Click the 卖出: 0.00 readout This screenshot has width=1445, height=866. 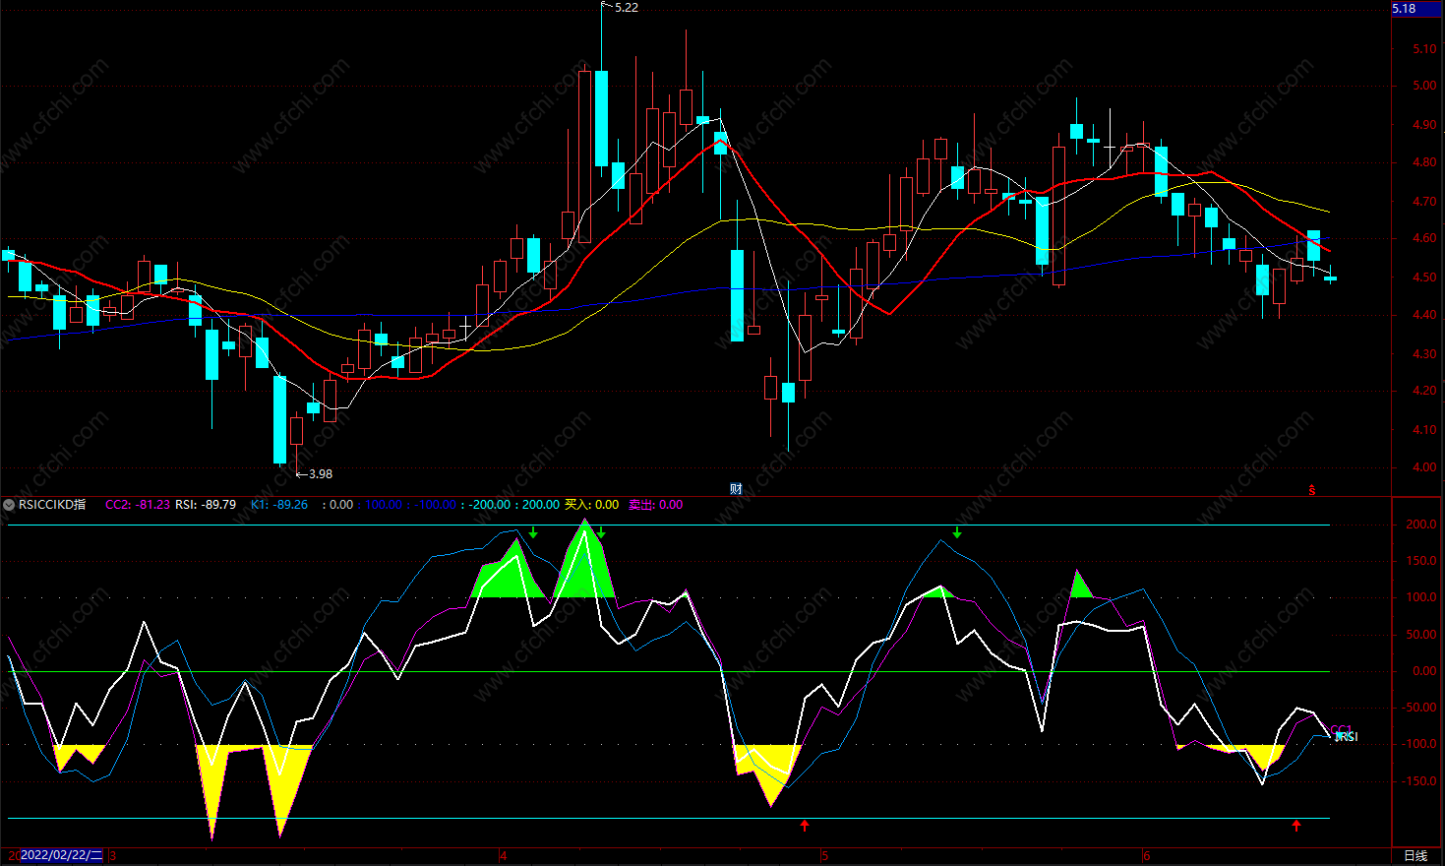pos(656,505)
